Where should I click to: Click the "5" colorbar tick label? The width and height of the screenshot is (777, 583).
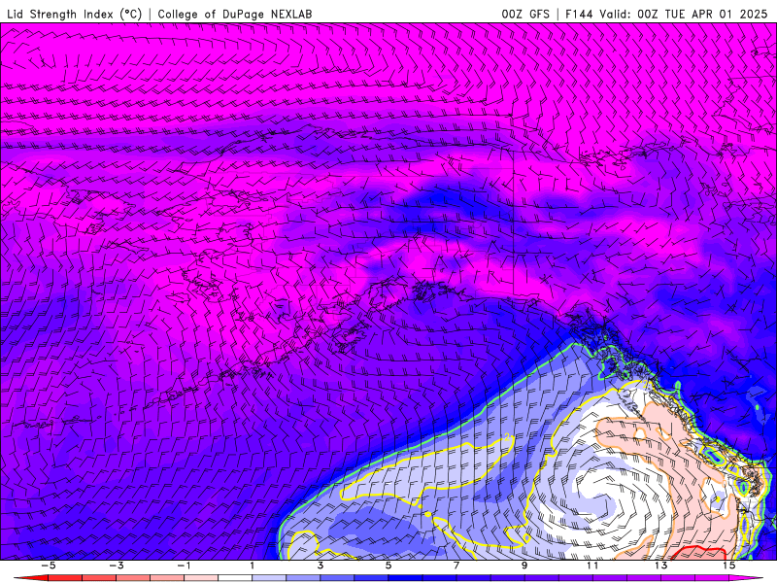[x=388, y=566]
